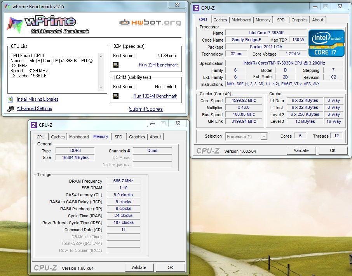The image size is (352, 276).
Task: Click the wPrime title bar app icon
Action: pyautogui.click(x=7, y=7)
